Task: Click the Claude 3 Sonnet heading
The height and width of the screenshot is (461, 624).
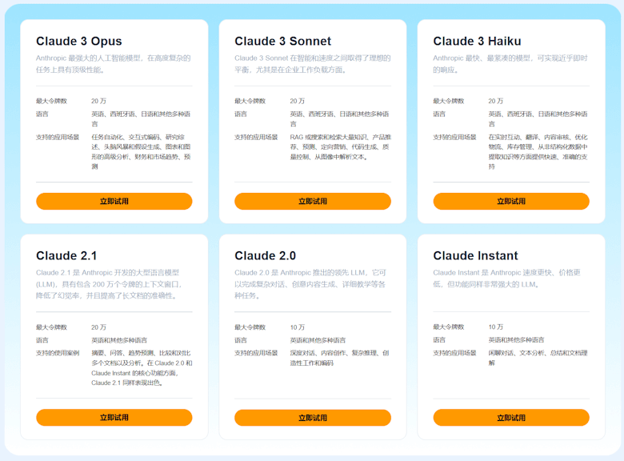Action: tap(282, 41)
